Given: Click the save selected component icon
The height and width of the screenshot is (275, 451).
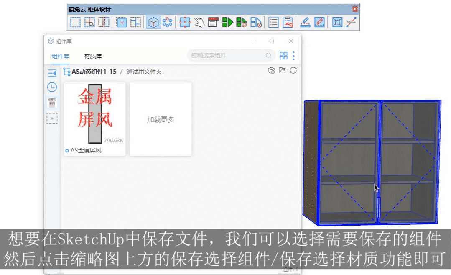Looking at the screenshot, I should pos(271,71).
